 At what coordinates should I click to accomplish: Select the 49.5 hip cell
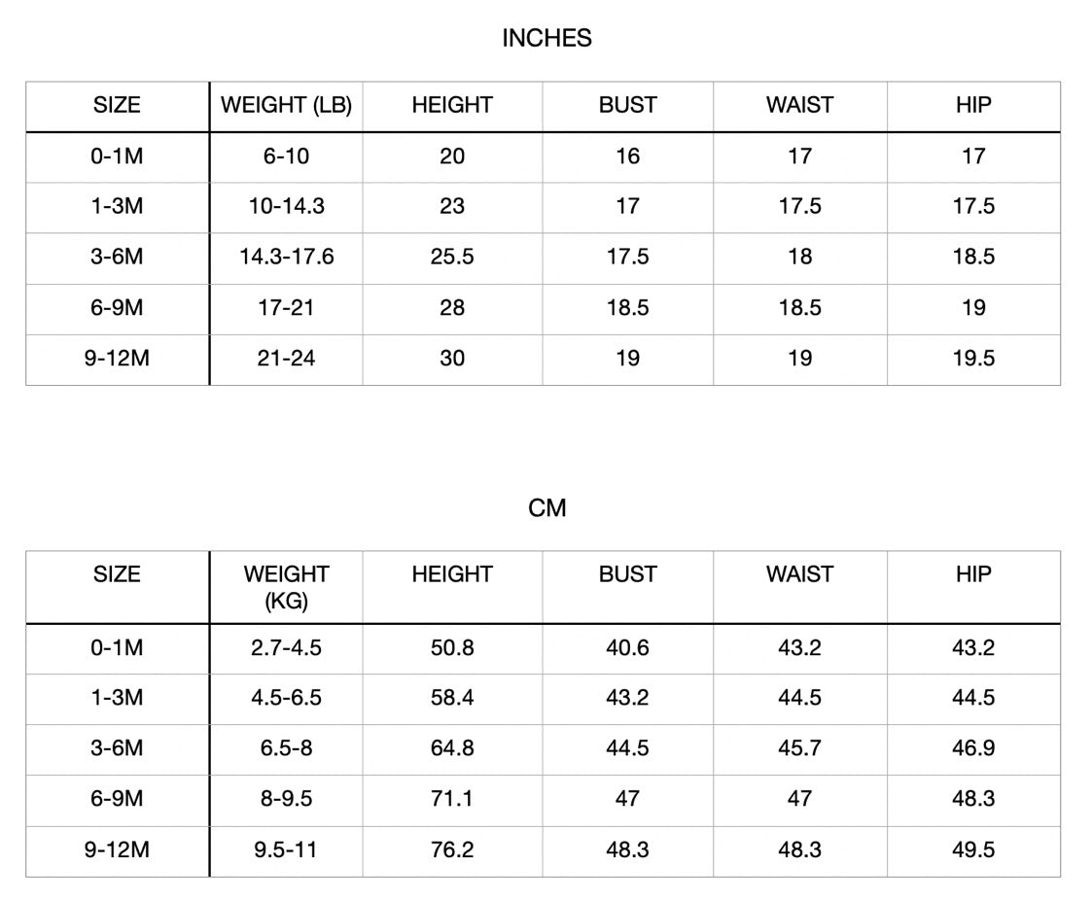click(972, 849)
